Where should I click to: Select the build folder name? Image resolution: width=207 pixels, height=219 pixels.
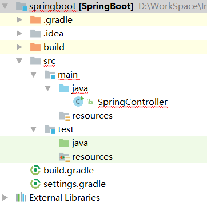54,47
